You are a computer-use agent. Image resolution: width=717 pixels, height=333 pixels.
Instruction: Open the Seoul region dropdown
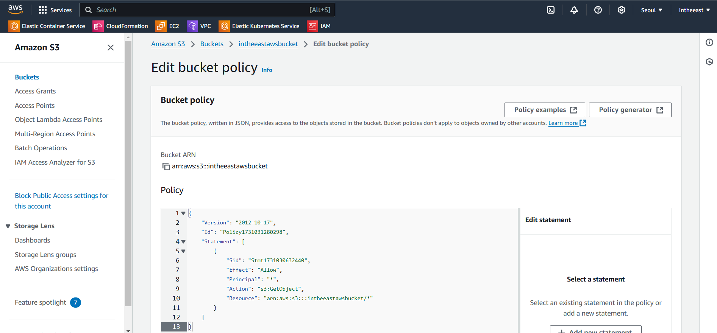651,10
